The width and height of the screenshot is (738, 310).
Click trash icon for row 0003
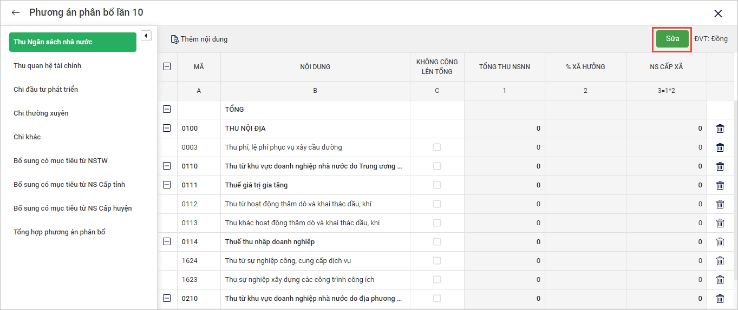click(x=720, y=147)
